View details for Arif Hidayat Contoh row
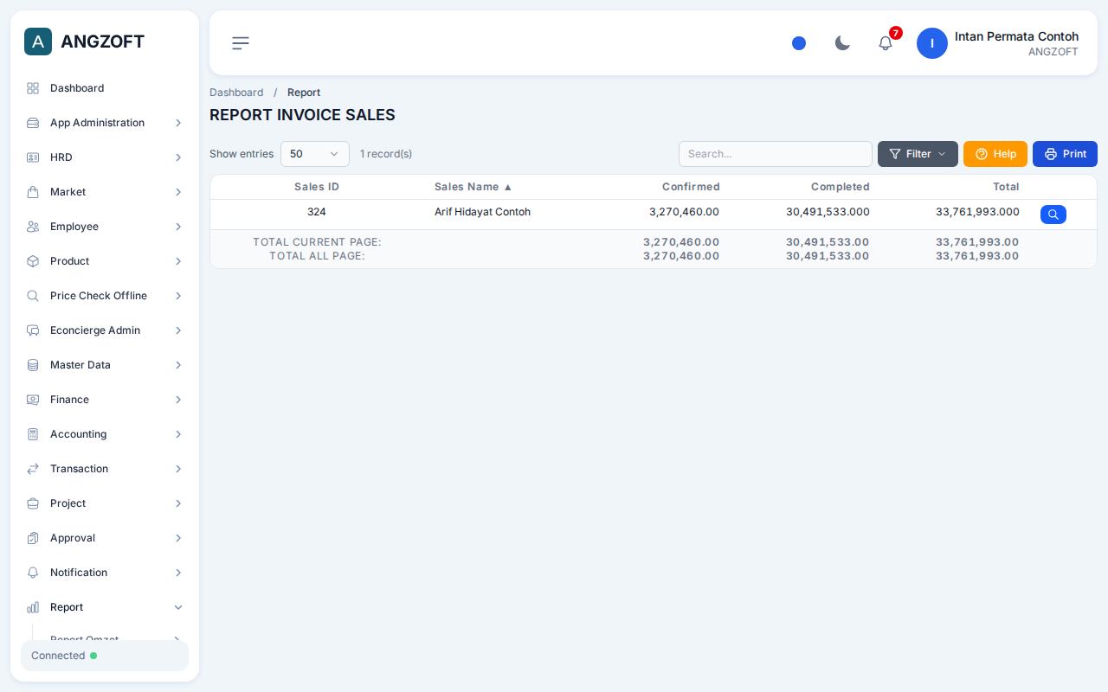The width and height of the screenshot is (1108, 692). (1053, 215)
